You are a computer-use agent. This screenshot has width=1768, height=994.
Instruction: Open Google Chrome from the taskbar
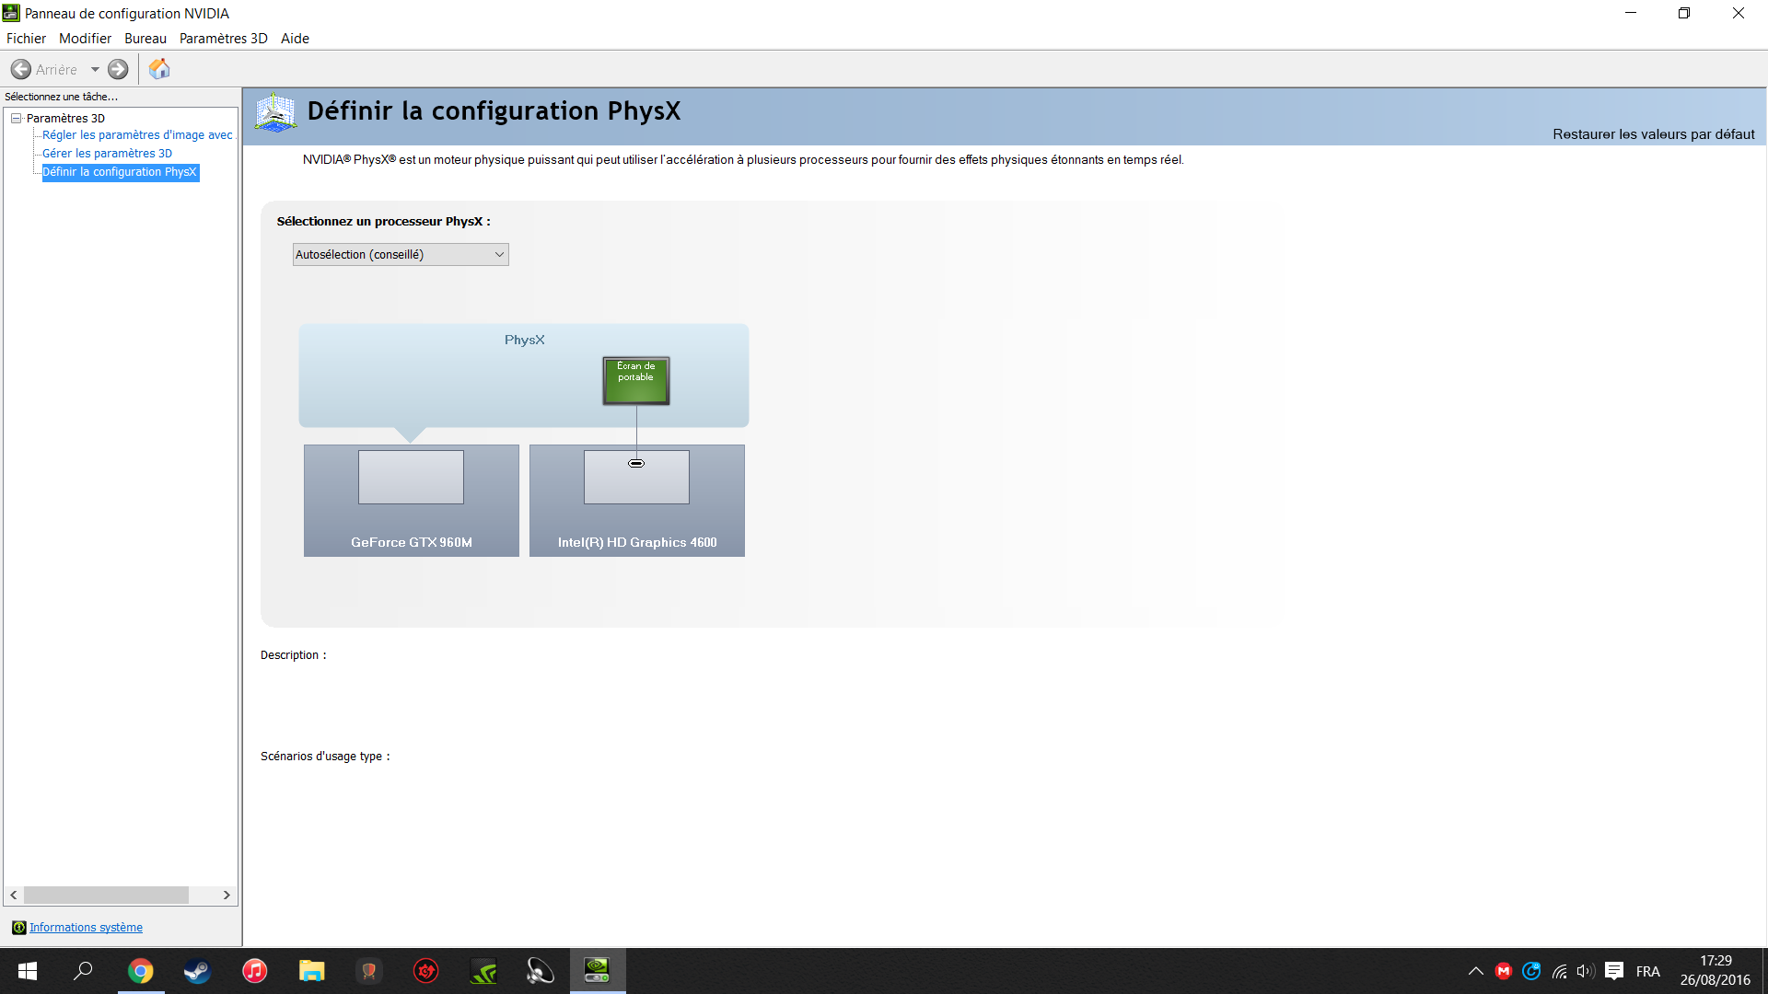(140, 971)
